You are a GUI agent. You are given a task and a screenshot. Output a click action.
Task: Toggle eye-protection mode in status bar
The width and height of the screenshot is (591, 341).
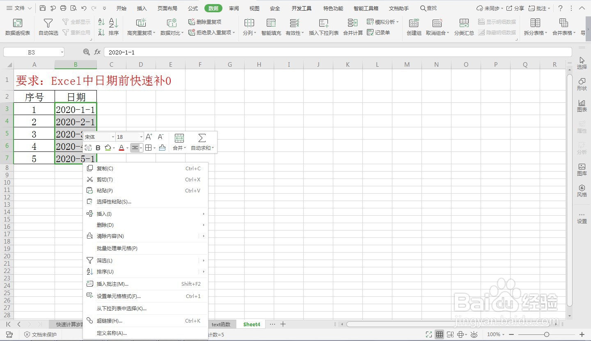474,334
